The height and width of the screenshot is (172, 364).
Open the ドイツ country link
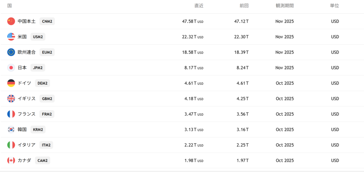[24, 83]
